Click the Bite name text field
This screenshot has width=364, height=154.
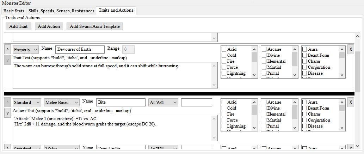121,103
